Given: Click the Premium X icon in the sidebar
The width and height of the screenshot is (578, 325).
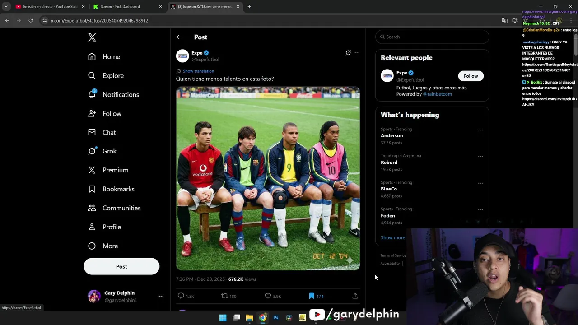Looking at the screenshot, I should coord(92,170).
